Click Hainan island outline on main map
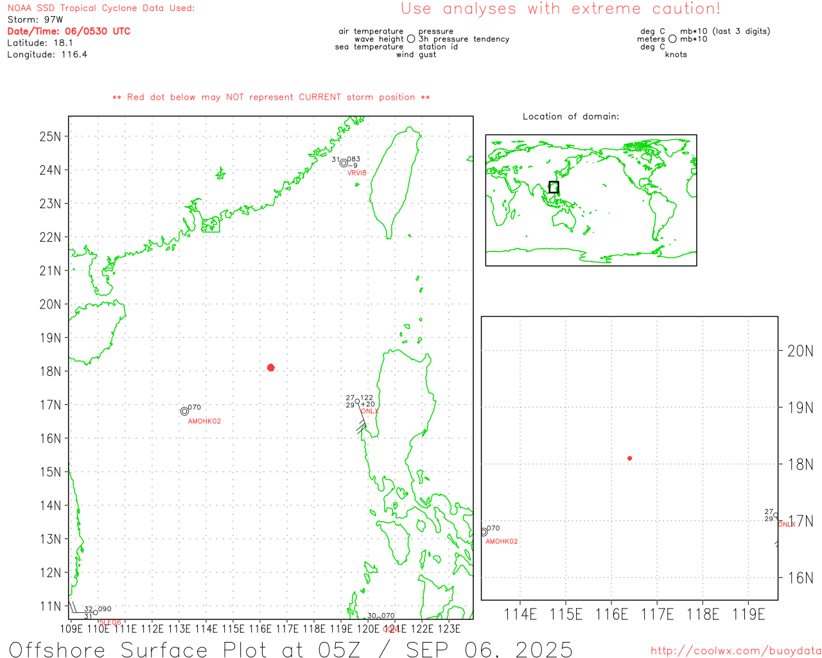Screen dimensions: 822x658 (x=96, y=332)
